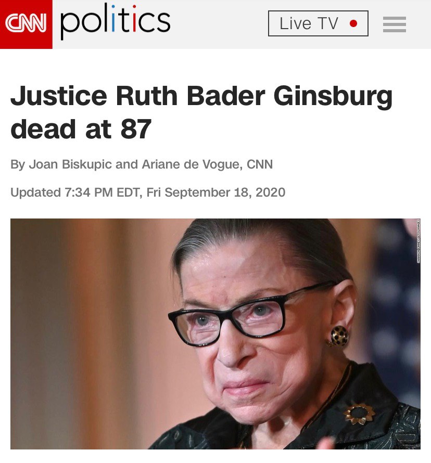The height and width of the screenshot is (463, 431).
Task: Click the headline text dead at 87
Action: click(81, 129)
